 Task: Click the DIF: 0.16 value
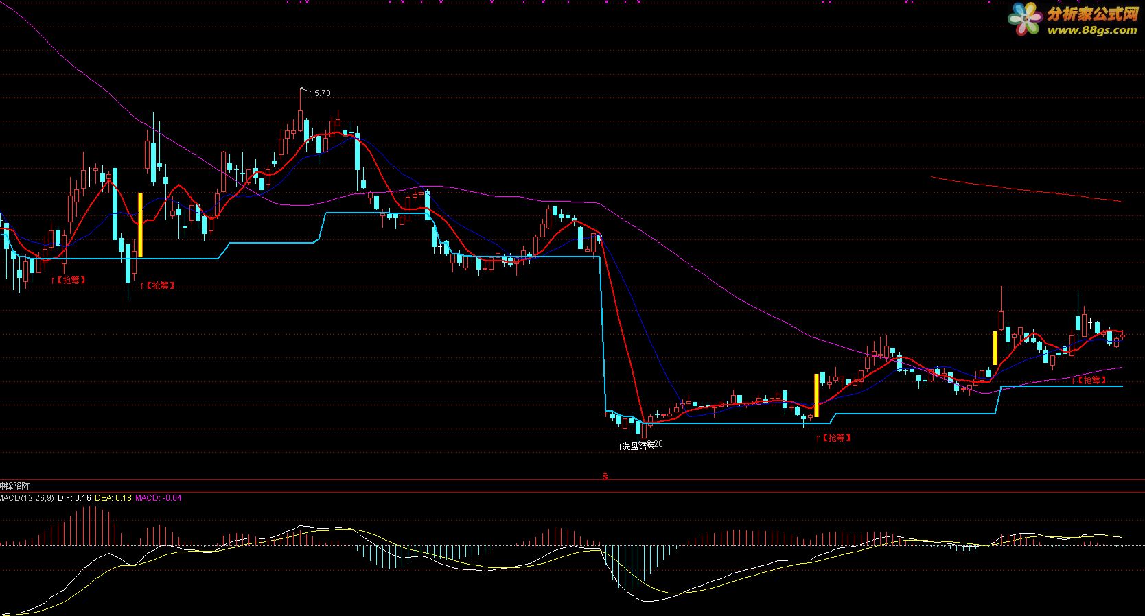(x=74, y=498)
